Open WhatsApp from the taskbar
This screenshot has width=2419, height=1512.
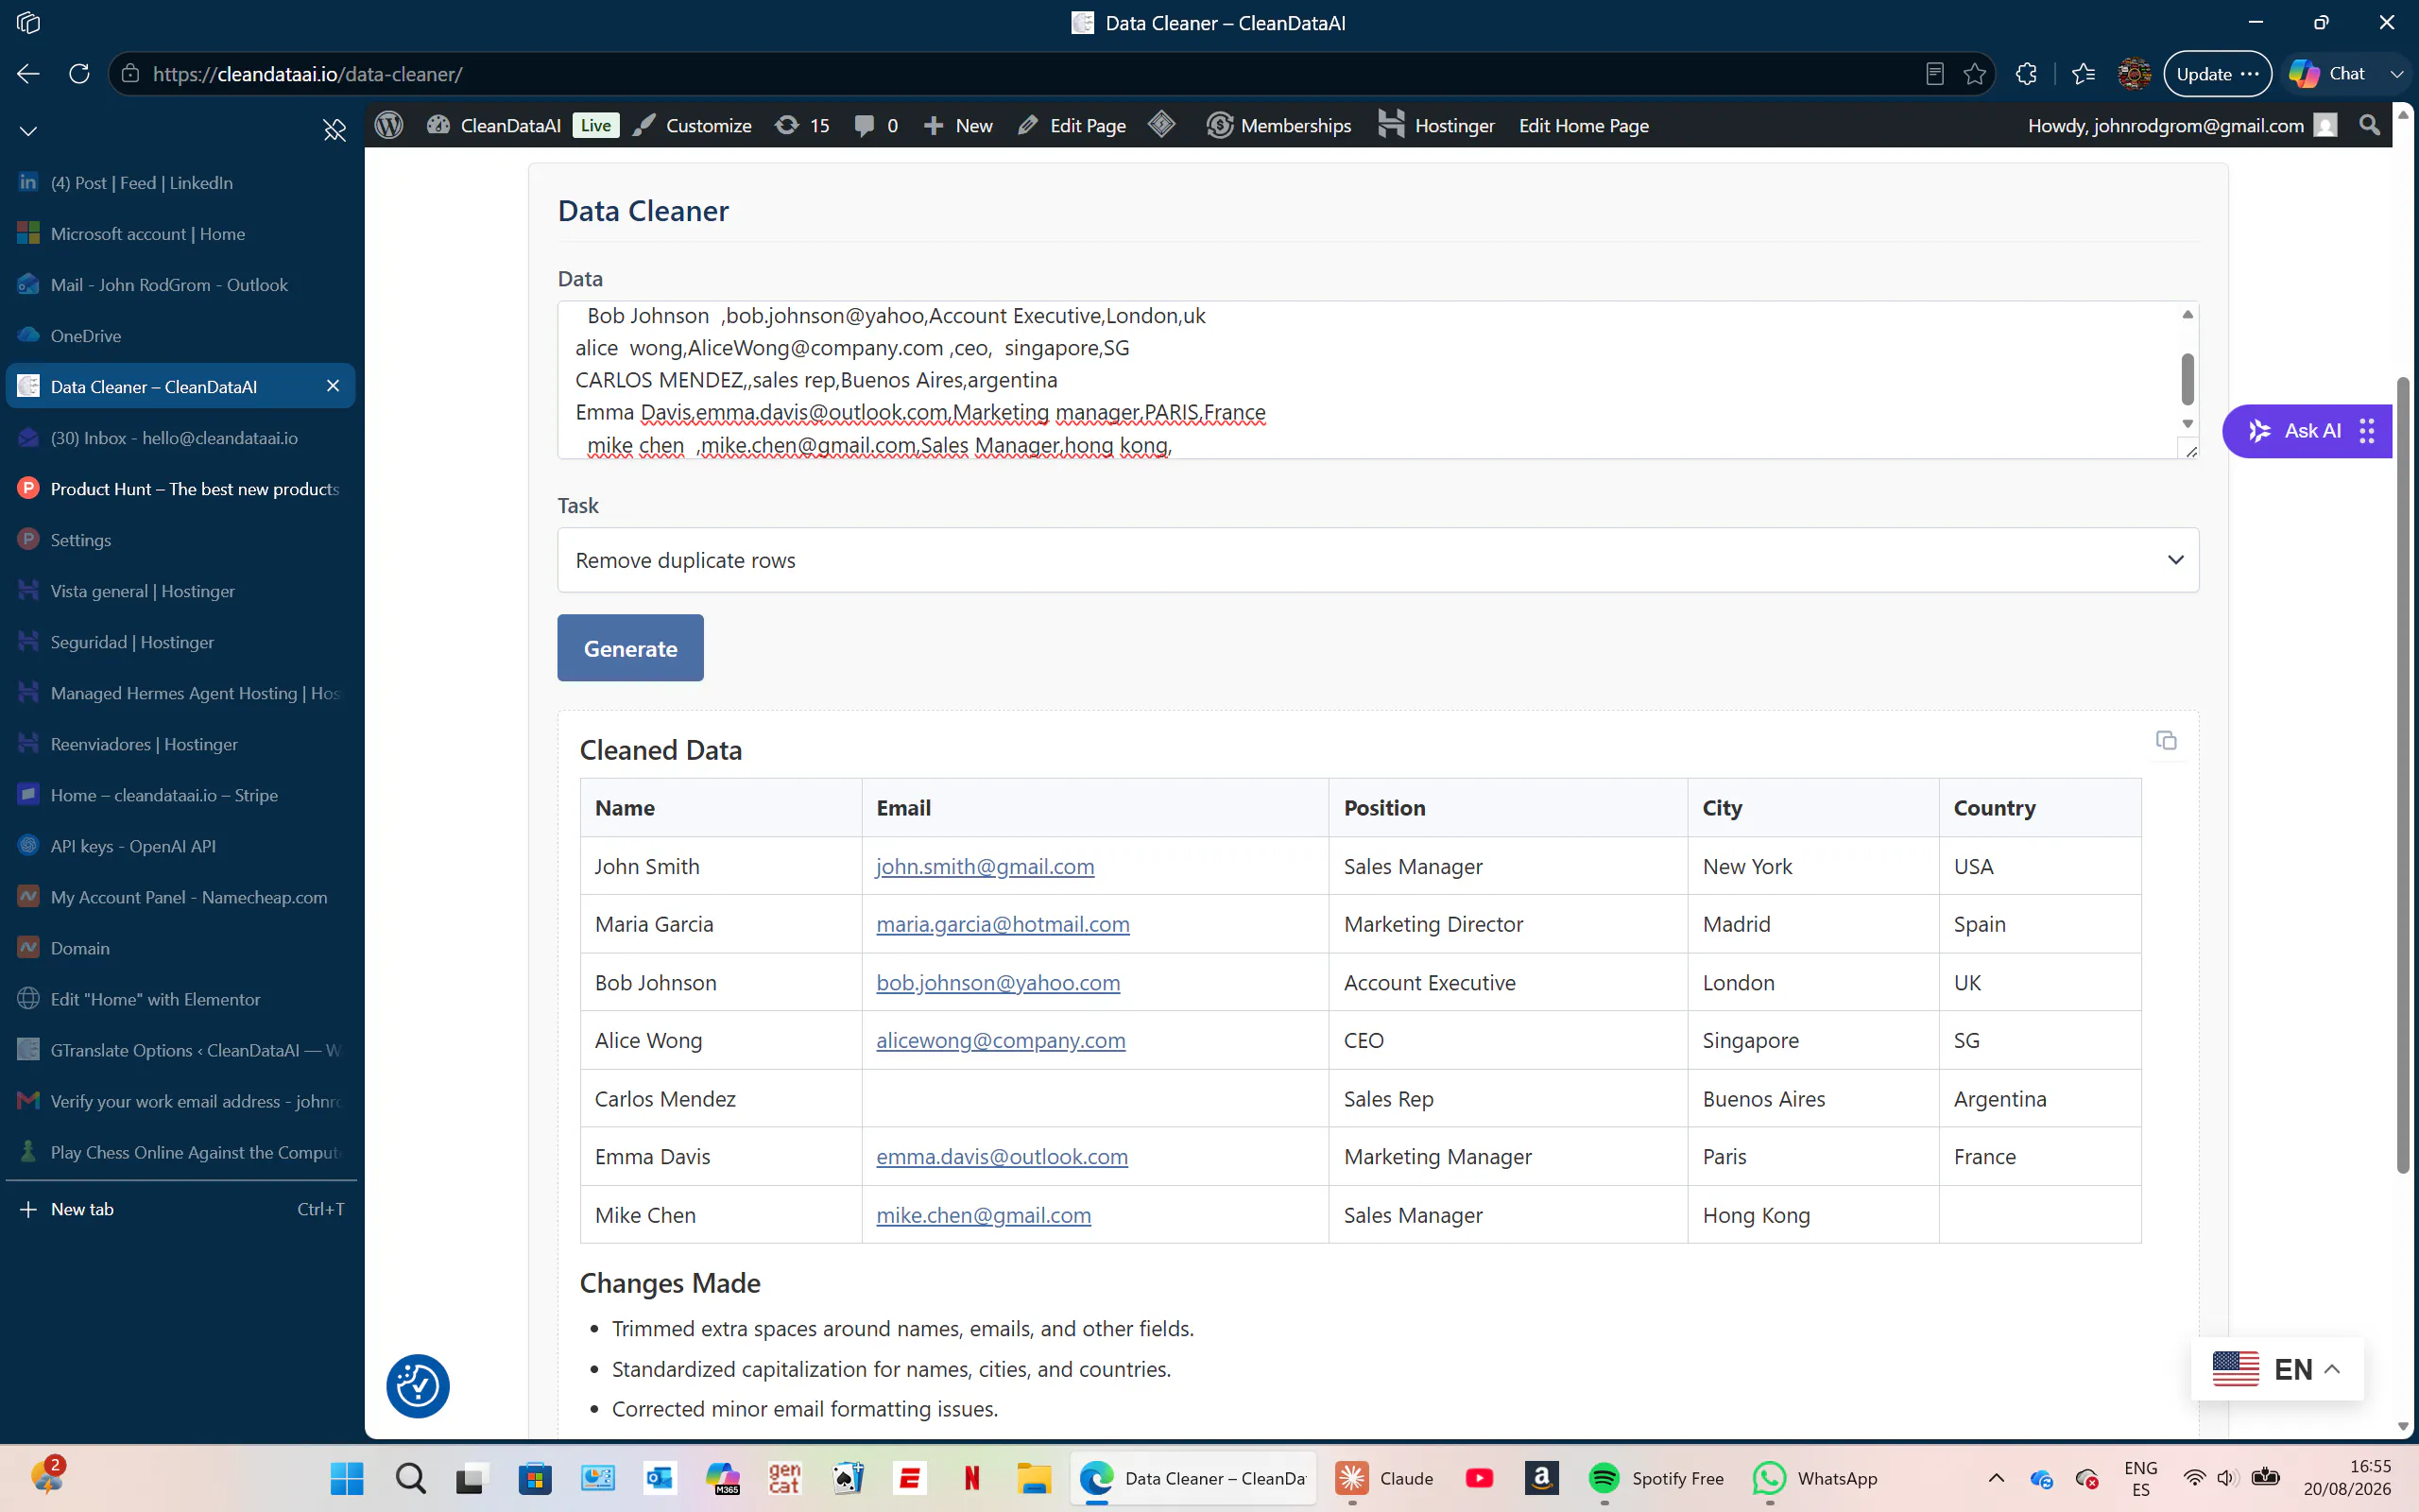pyautogui.click(x=1815, y=1478)
